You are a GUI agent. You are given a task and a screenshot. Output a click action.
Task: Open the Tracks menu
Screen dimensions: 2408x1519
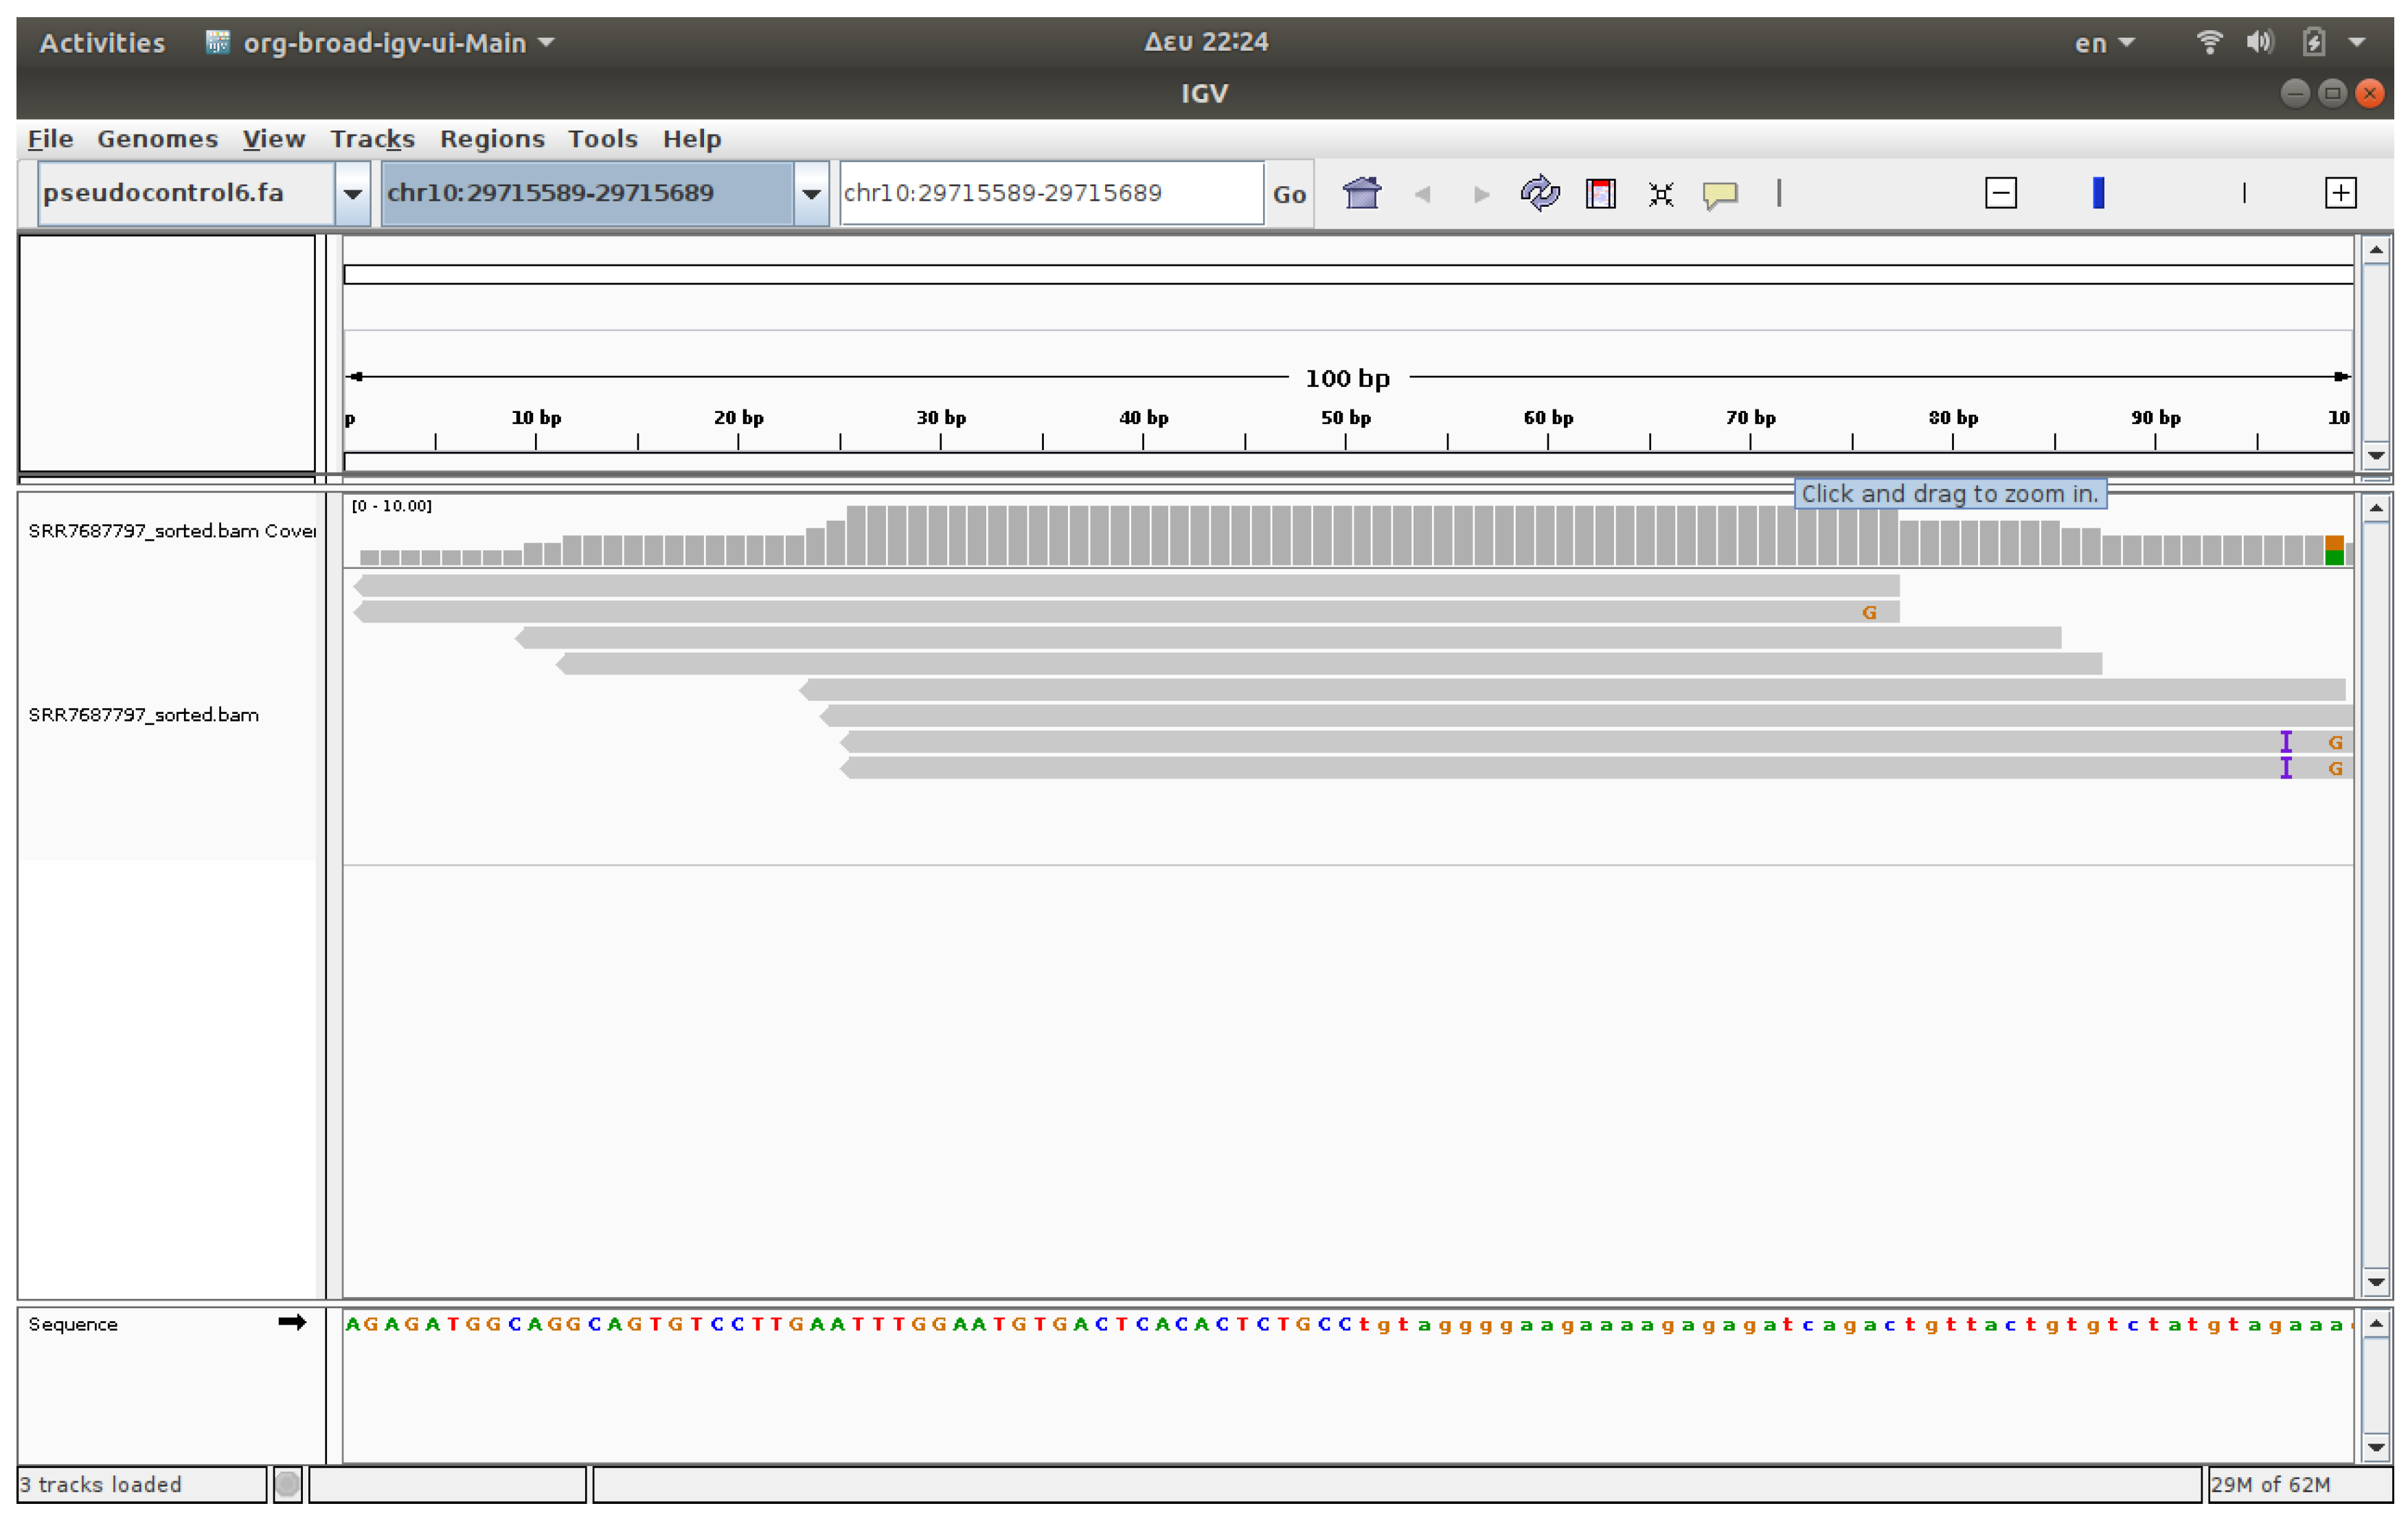pyautogui.click(x=372, y=139)
